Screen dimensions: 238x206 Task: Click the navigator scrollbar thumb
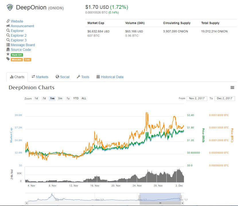[160, 203]
